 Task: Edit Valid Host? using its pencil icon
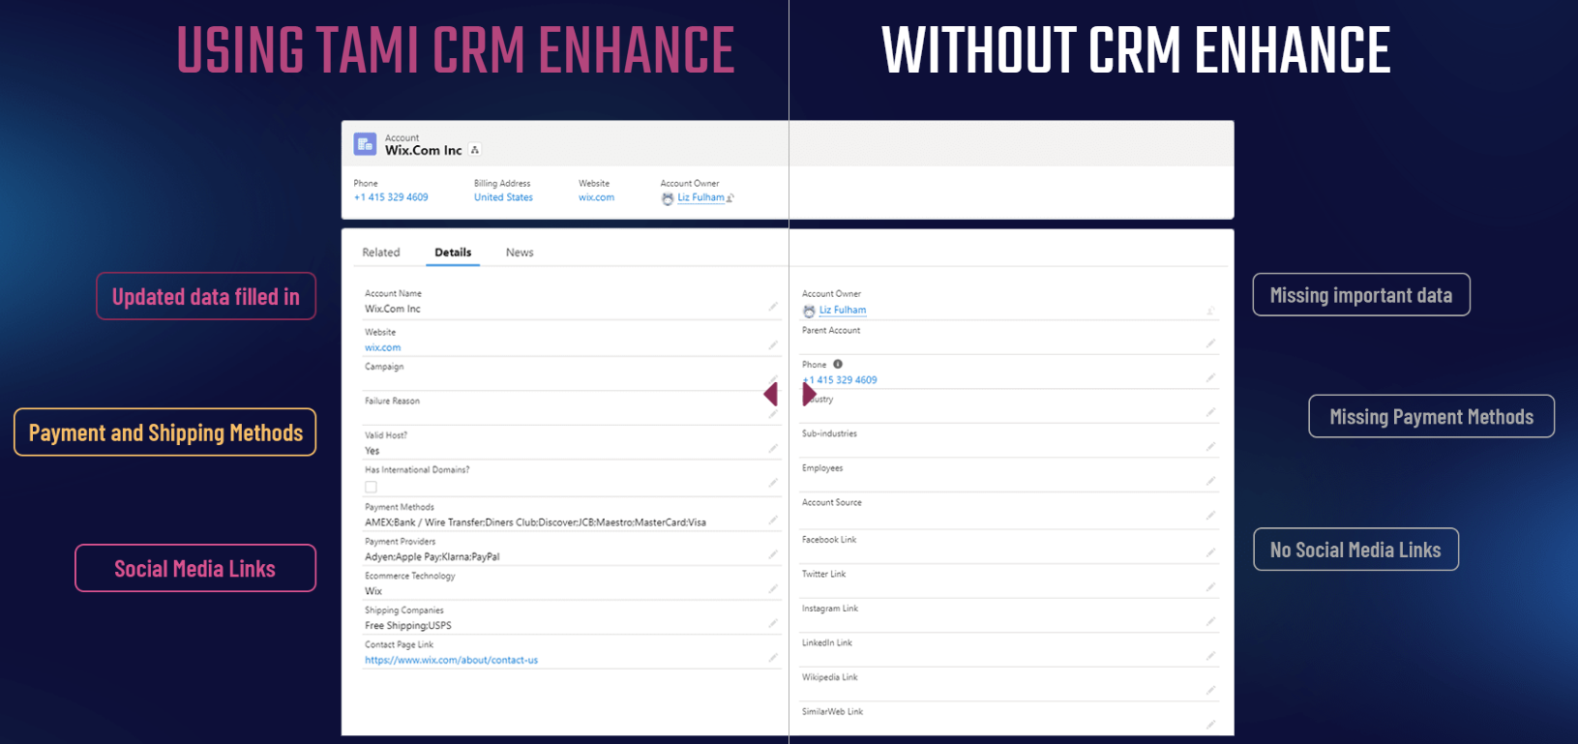(773, 449)
